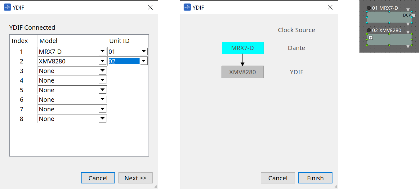
Task: Expand the XMV8280 device with the plus icon
Action: 370,37
